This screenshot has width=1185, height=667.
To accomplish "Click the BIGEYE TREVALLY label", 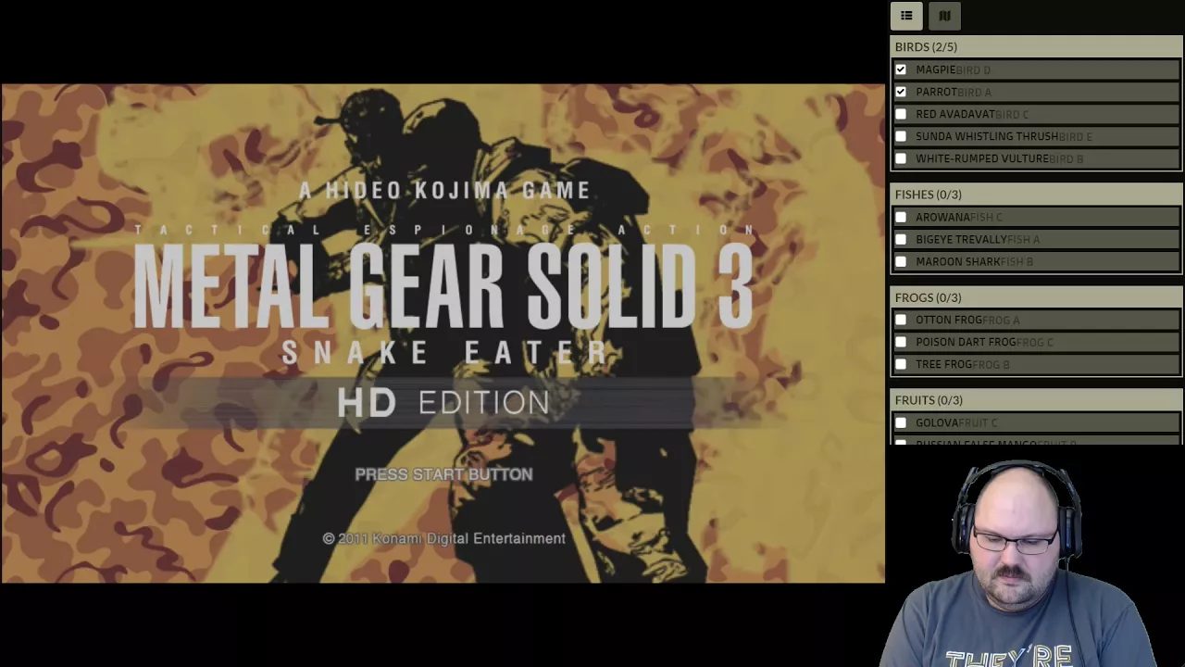I will point(961,239).
